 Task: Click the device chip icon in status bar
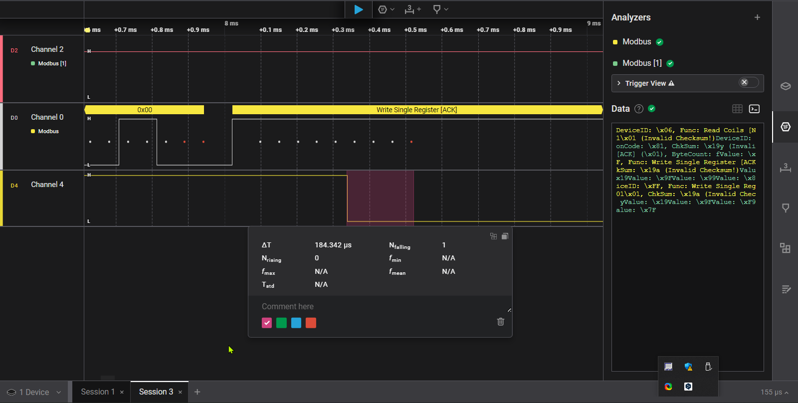click(x=11, y=392)
